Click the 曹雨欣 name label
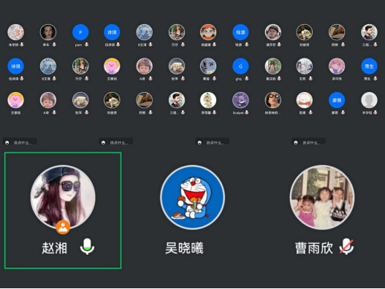The image size is (385, 289). pos(314,248)
